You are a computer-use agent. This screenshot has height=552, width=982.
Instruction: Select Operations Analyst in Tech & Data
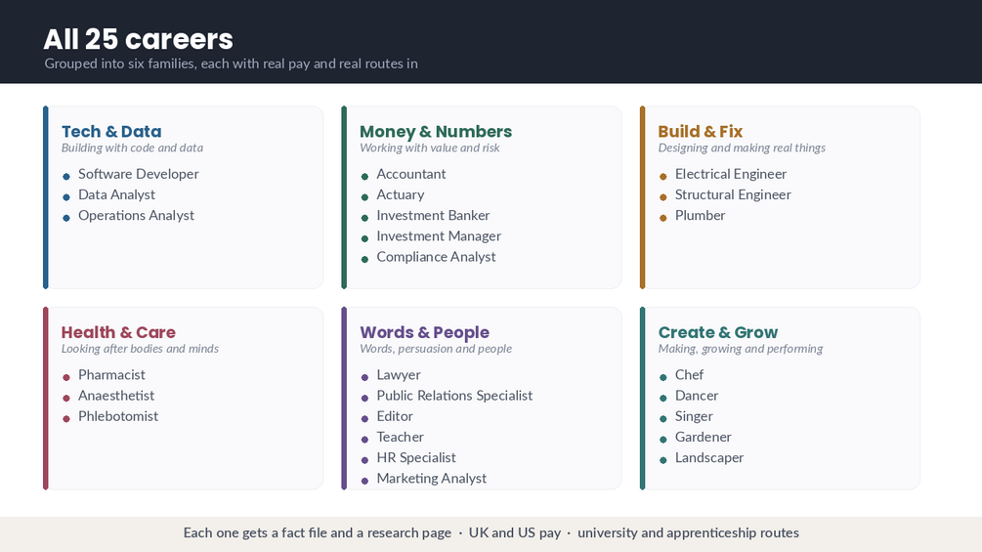tap(136, 215)
